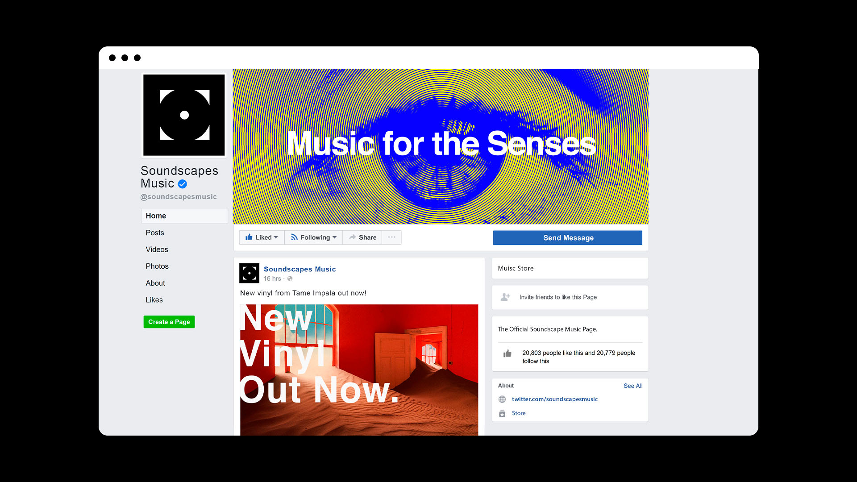Click the green Create a Page button
Screen dimensions: 857x482
[x=169, y=322]
